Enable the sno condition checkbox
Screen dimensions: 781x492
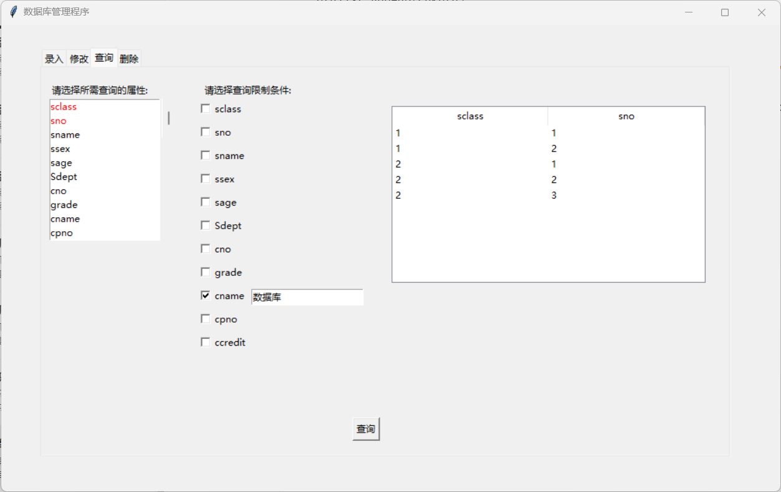[205, 132]
